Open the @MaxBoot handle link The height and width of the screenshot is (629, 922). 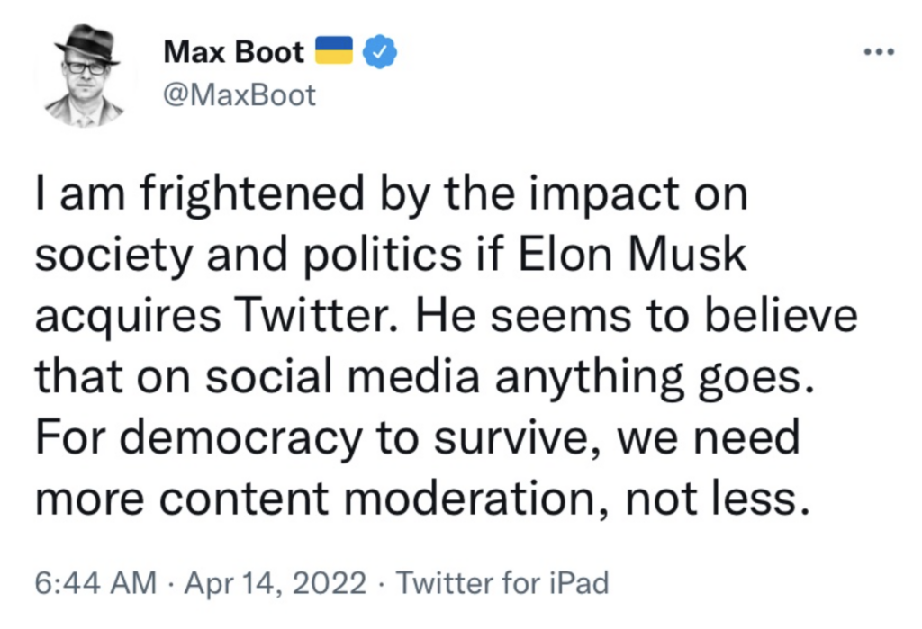[x=240, y=95]
